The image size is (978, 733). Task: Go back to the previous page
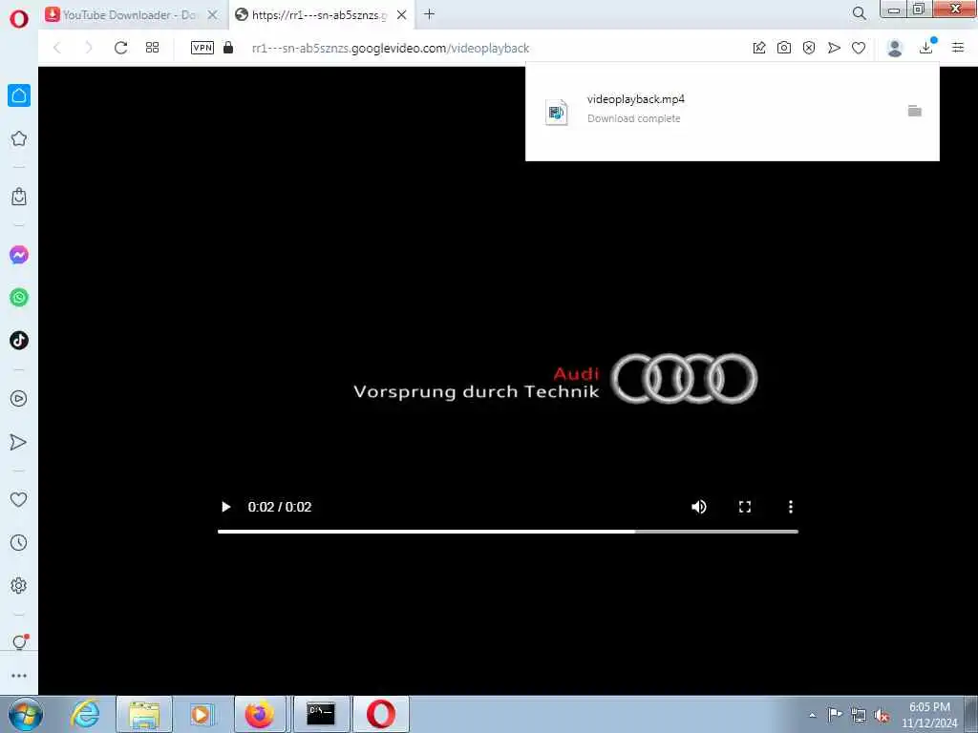[x=57, y=48]
